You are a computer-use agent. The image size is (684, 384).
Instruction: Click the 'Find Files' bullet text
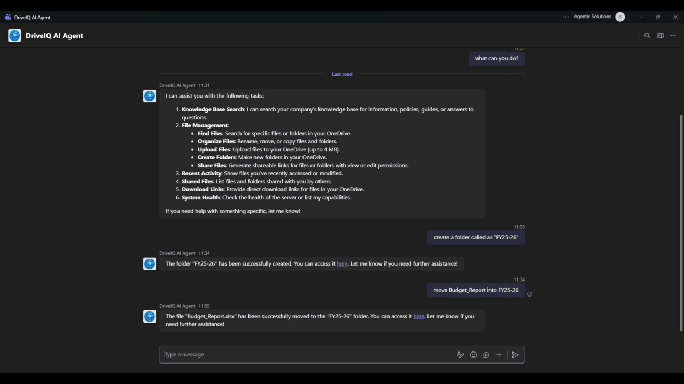tap(274, 133)
